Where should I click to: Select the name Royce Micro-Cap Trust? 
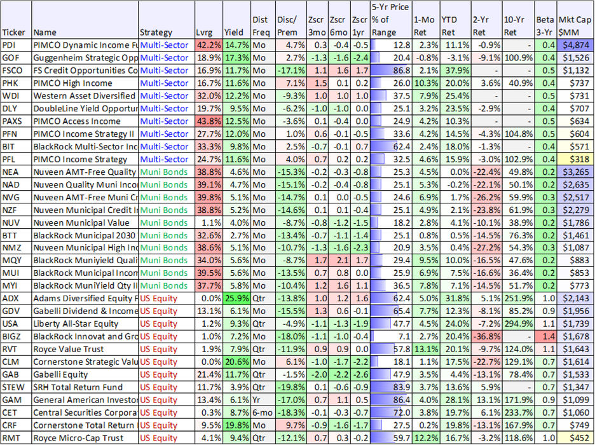point(78,438)
